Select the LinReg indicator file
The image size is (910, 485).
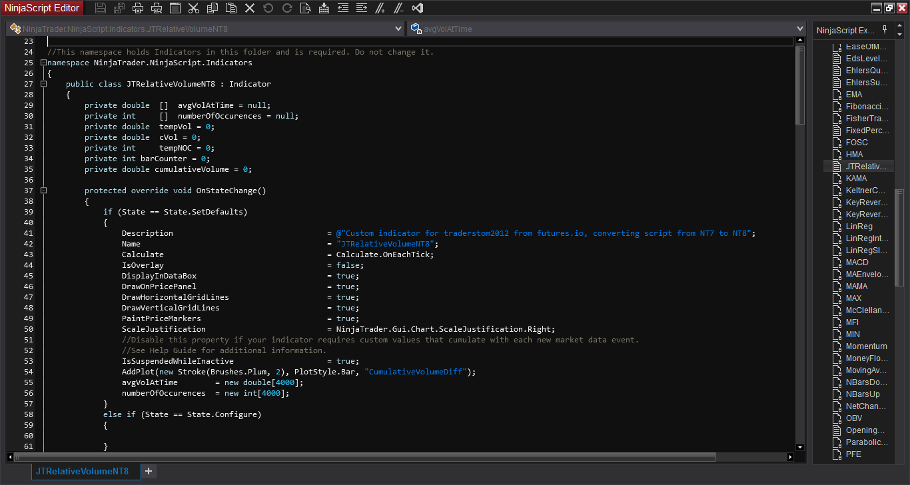(x=853, y=227)
